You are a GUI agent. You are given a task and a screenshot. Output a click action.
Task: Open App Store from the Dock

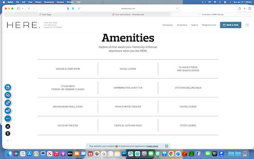[x=29, y=154]
